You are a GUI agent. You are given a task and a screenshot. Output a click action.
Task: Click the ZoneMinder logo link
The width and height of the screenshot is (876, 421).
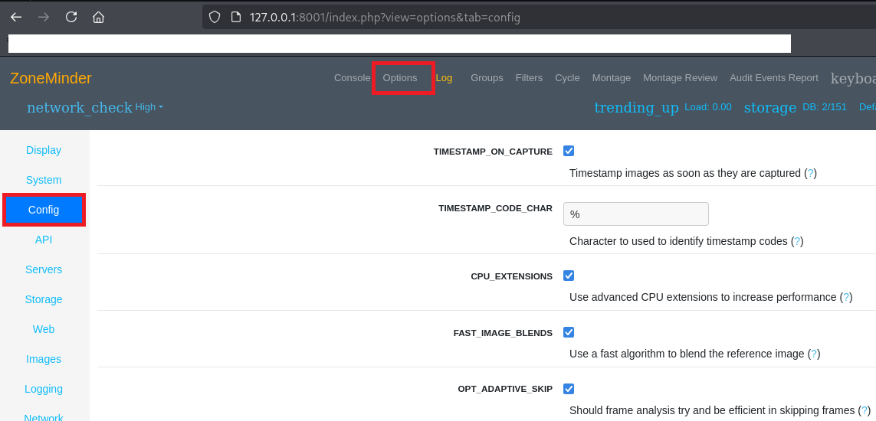[51, 78]
